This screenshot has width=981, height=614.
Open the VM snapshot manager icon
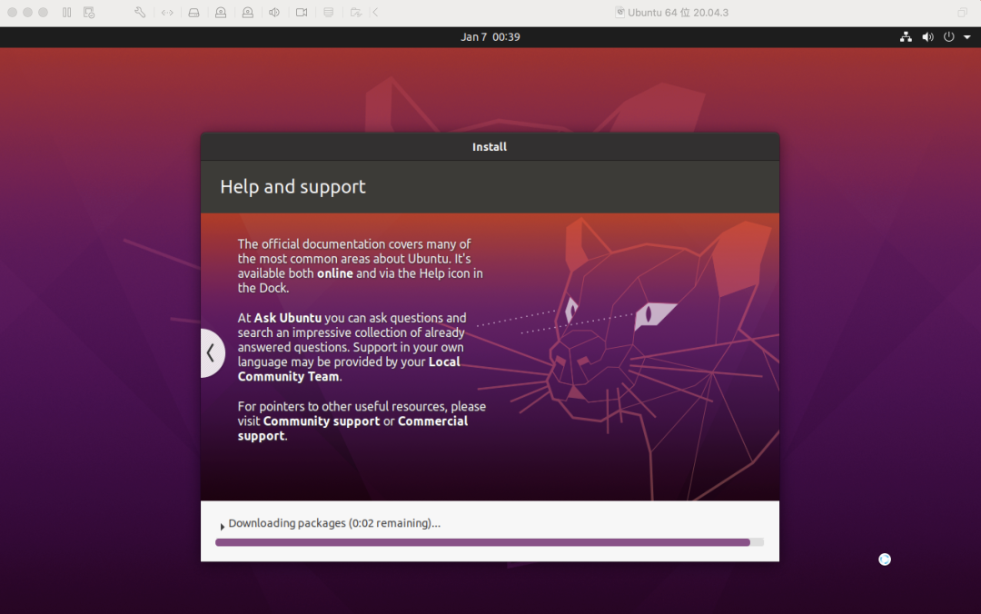[89, 13]
